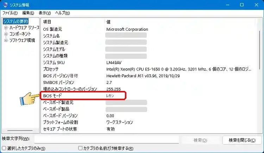This screenshot has height=153, width=264.
Task: Select the システム名 row label
Action: (51, 36)
